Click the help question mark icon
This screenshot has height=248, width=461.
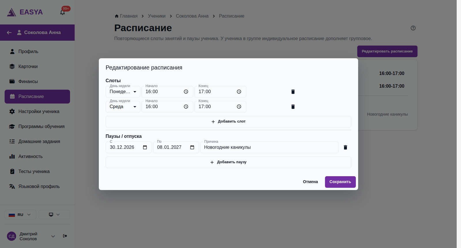(x=413, y=28)
